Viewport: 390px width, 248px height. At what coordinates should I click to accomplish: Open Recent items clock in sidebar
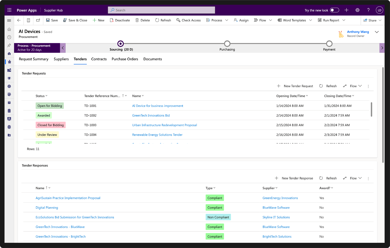(x=9, y=37)
